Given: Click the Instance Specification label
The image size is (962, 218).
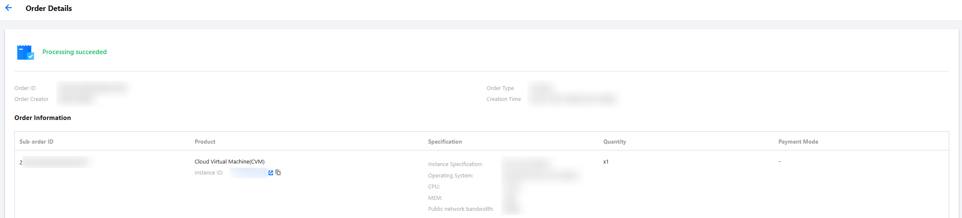Looking at the screenshot, I should coord(455,164).
